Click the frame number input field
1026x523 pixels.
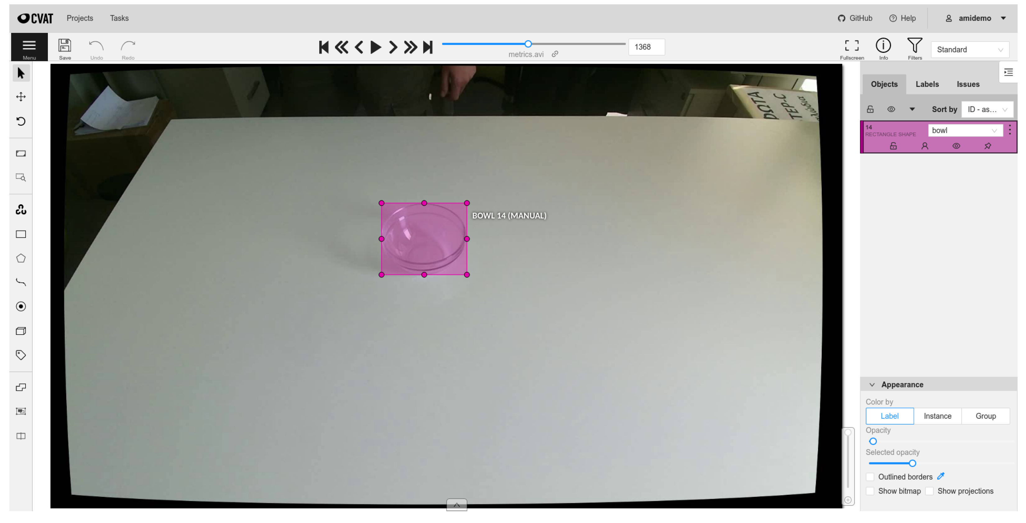point(646,47)
